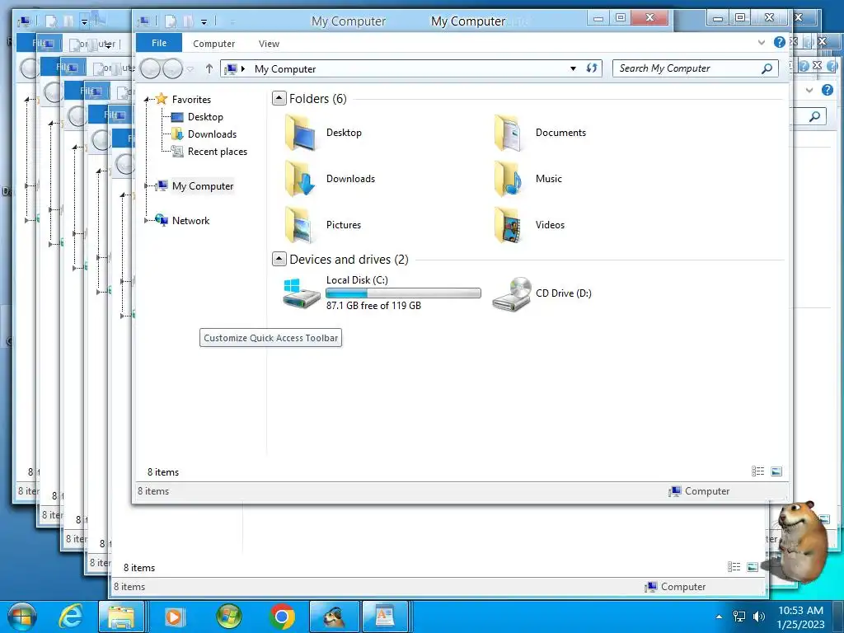
Task: Launch Google Chrome from the taskbar
Action: 282,617
